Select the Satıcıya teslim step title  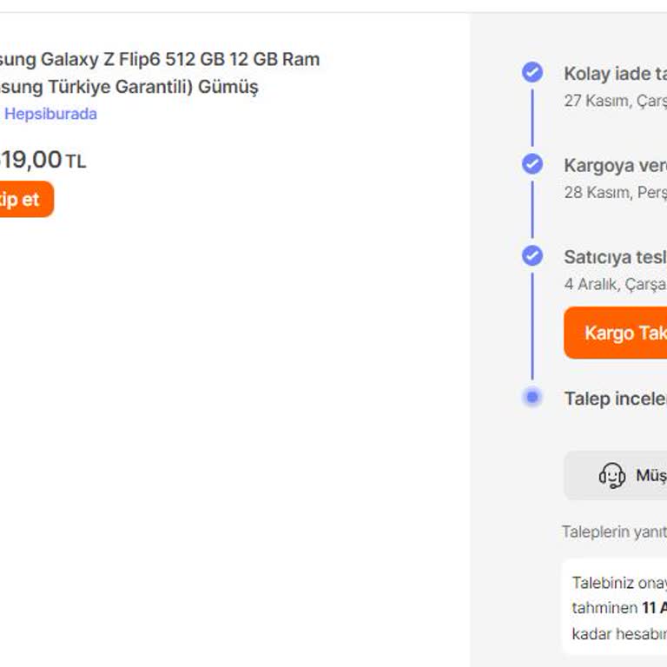tap(615, 256)
